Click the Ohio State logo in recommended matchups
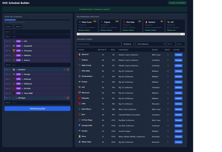This screenshot has width=222, height=152. pos(124,22)
